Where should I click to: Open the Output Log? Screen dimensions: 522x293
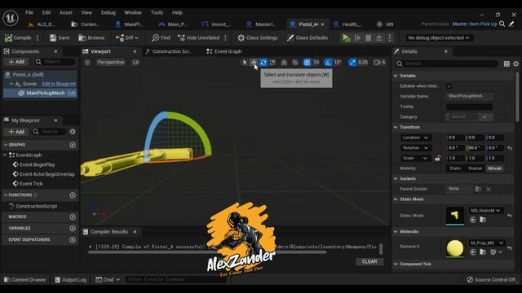click(71, 280)
